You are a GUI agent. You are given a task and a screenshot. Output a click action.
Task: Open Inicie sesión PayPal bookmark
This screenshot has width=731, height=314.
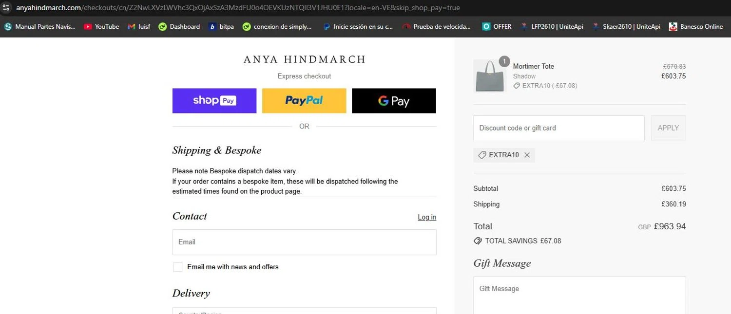358,27
